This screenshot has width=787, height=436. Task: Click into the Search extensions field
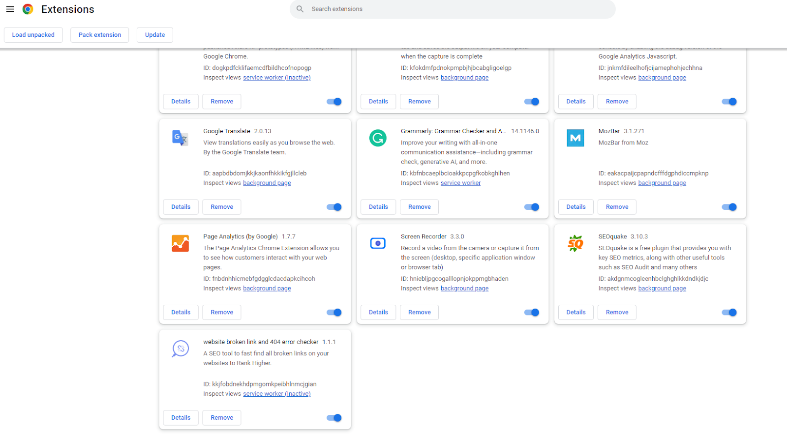(453, 9)
